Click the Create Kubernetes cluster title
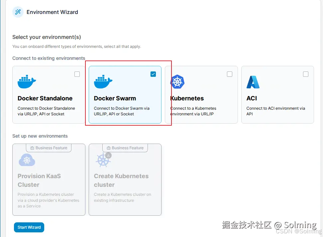Screen dimensions: 323x237 click(121, 180)
